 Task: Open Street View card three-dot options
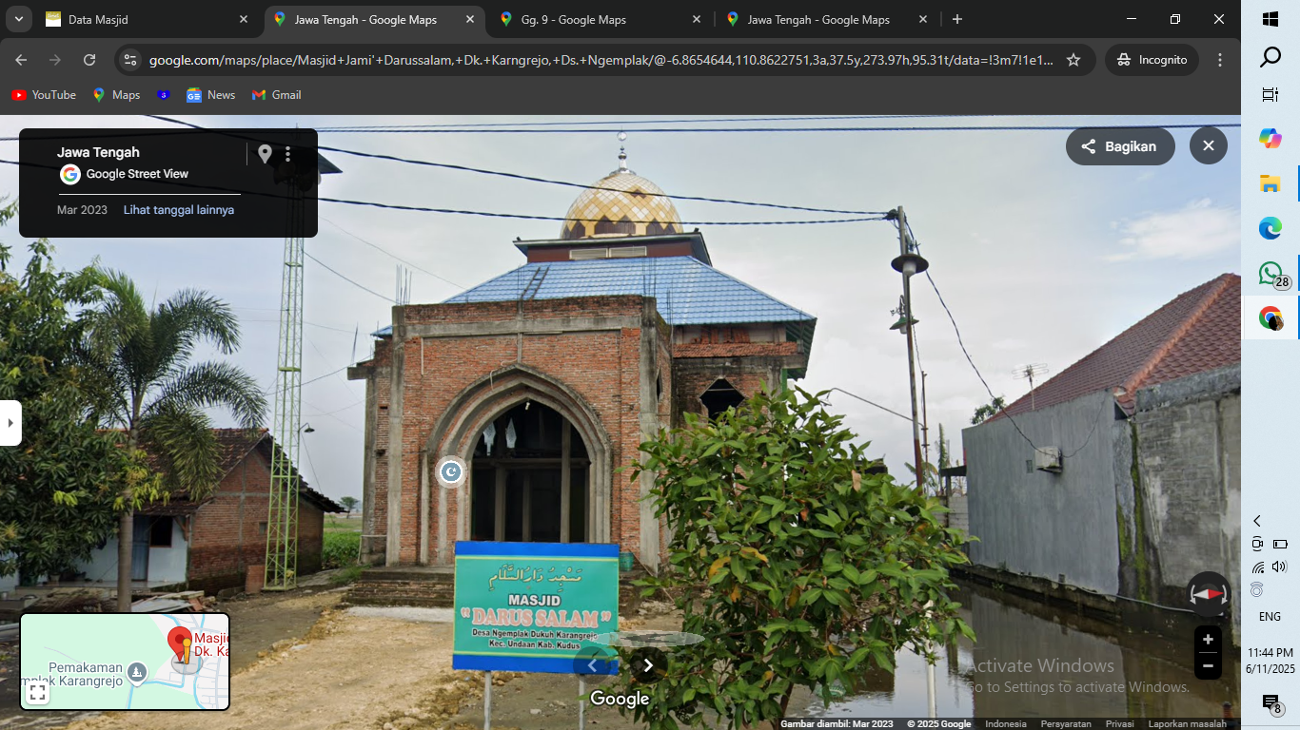287,154
